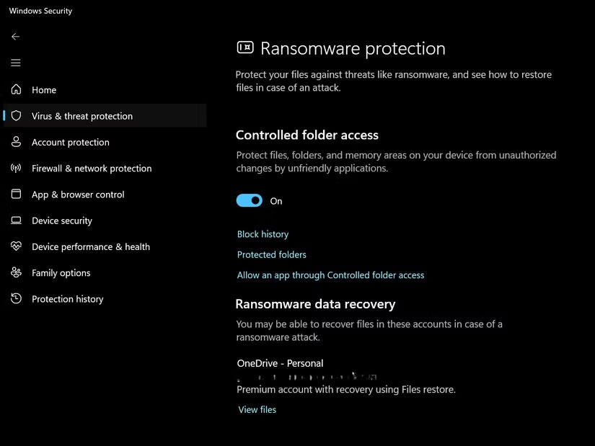View Protected folders
Image resolution: width=595 pixels, height=446 pixels.
pyautogui.click(x=271, y=254)
